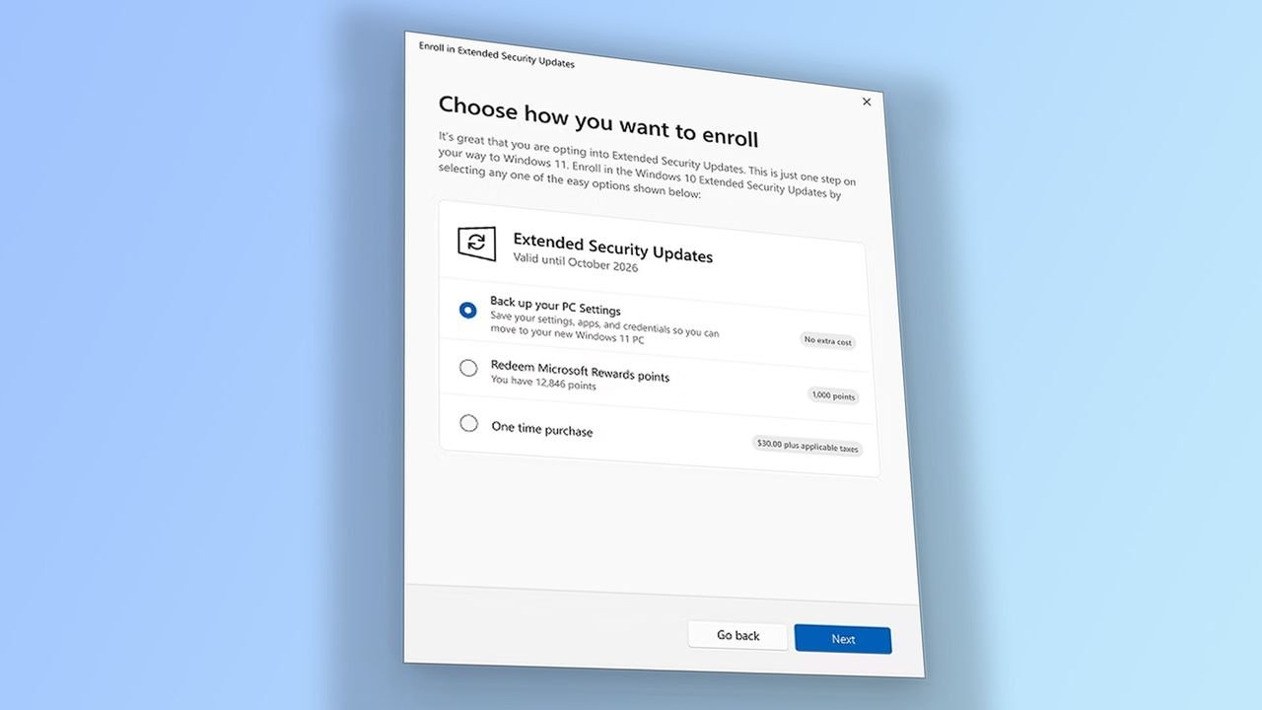Select the Back up your PC Settings radio button
Image resolution: width=1262 pixels, height=710 pixels.
click(x=467, y=310)
